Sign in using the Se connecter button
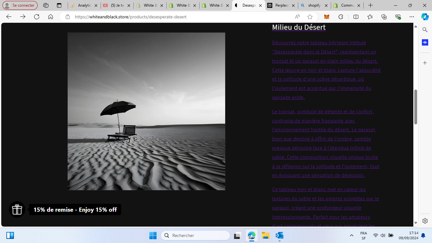432x243 pixels. (x=20, y=5)
